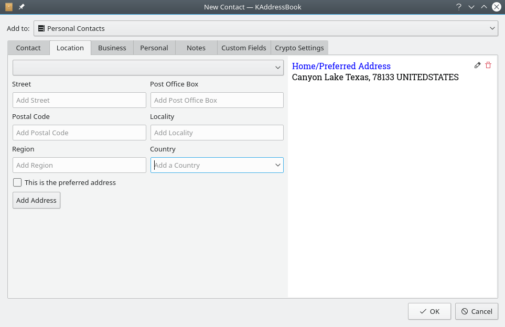This screenshot has width=505, height=327.
Task: Open the address type dropdown above Street
Action: [148, 68]
